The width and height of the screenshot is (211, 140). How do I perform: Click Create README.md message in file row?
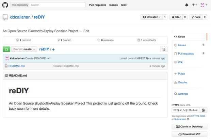pyautogui.click(x=66, y=66)
